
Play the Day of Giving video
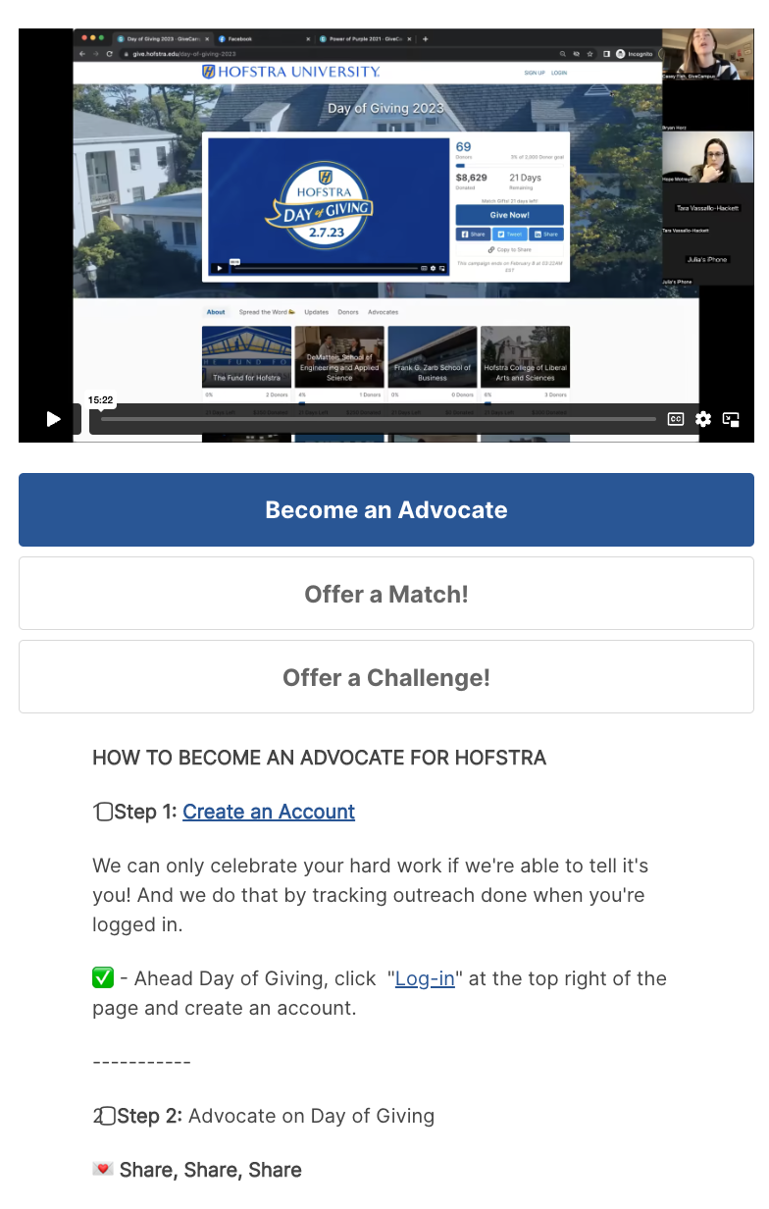click(54, 419)
